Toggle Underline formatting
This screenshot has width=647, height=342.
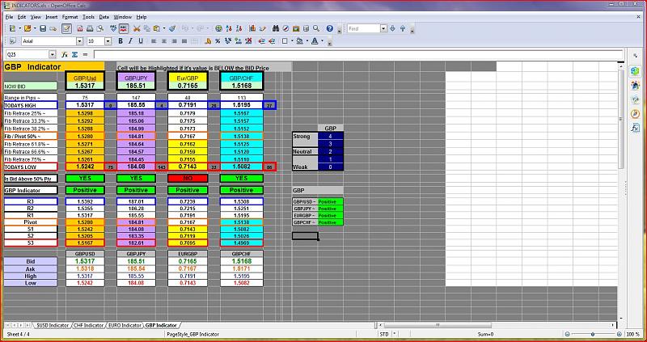pyautogui.click(x=141, y=41)
